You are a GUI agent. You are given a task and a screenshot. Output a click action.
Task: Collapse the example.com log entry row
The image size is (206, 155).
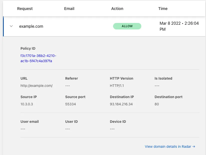tap(11, 26)
